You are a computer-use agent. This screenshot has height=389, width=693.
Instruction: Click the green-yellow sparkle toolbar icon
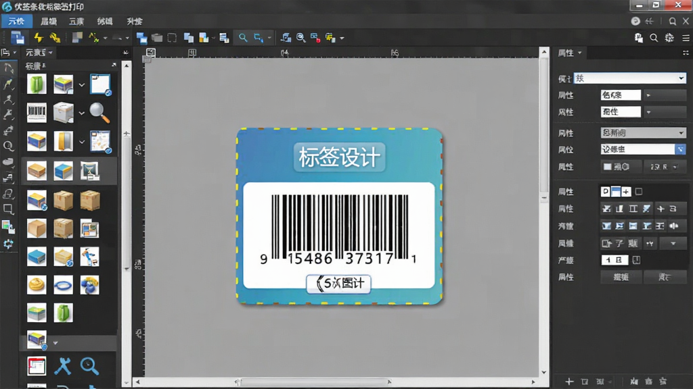93,38
